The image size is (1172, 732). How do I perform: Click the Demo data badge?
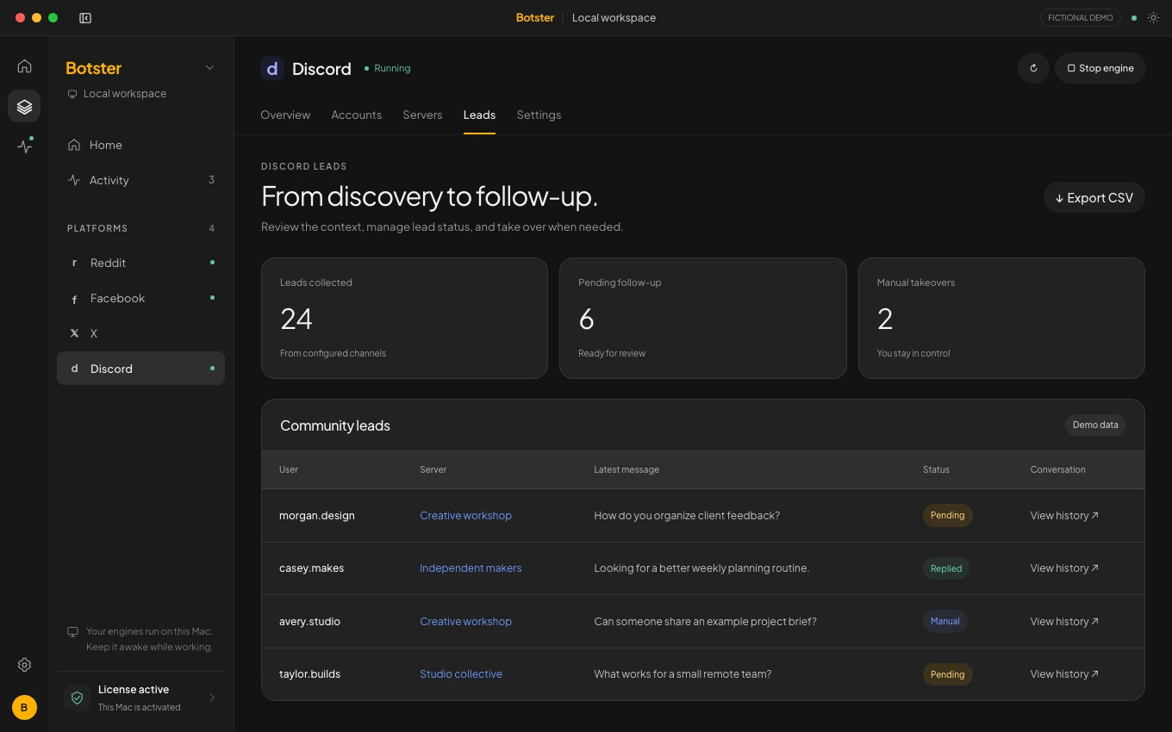(1095, 425)
